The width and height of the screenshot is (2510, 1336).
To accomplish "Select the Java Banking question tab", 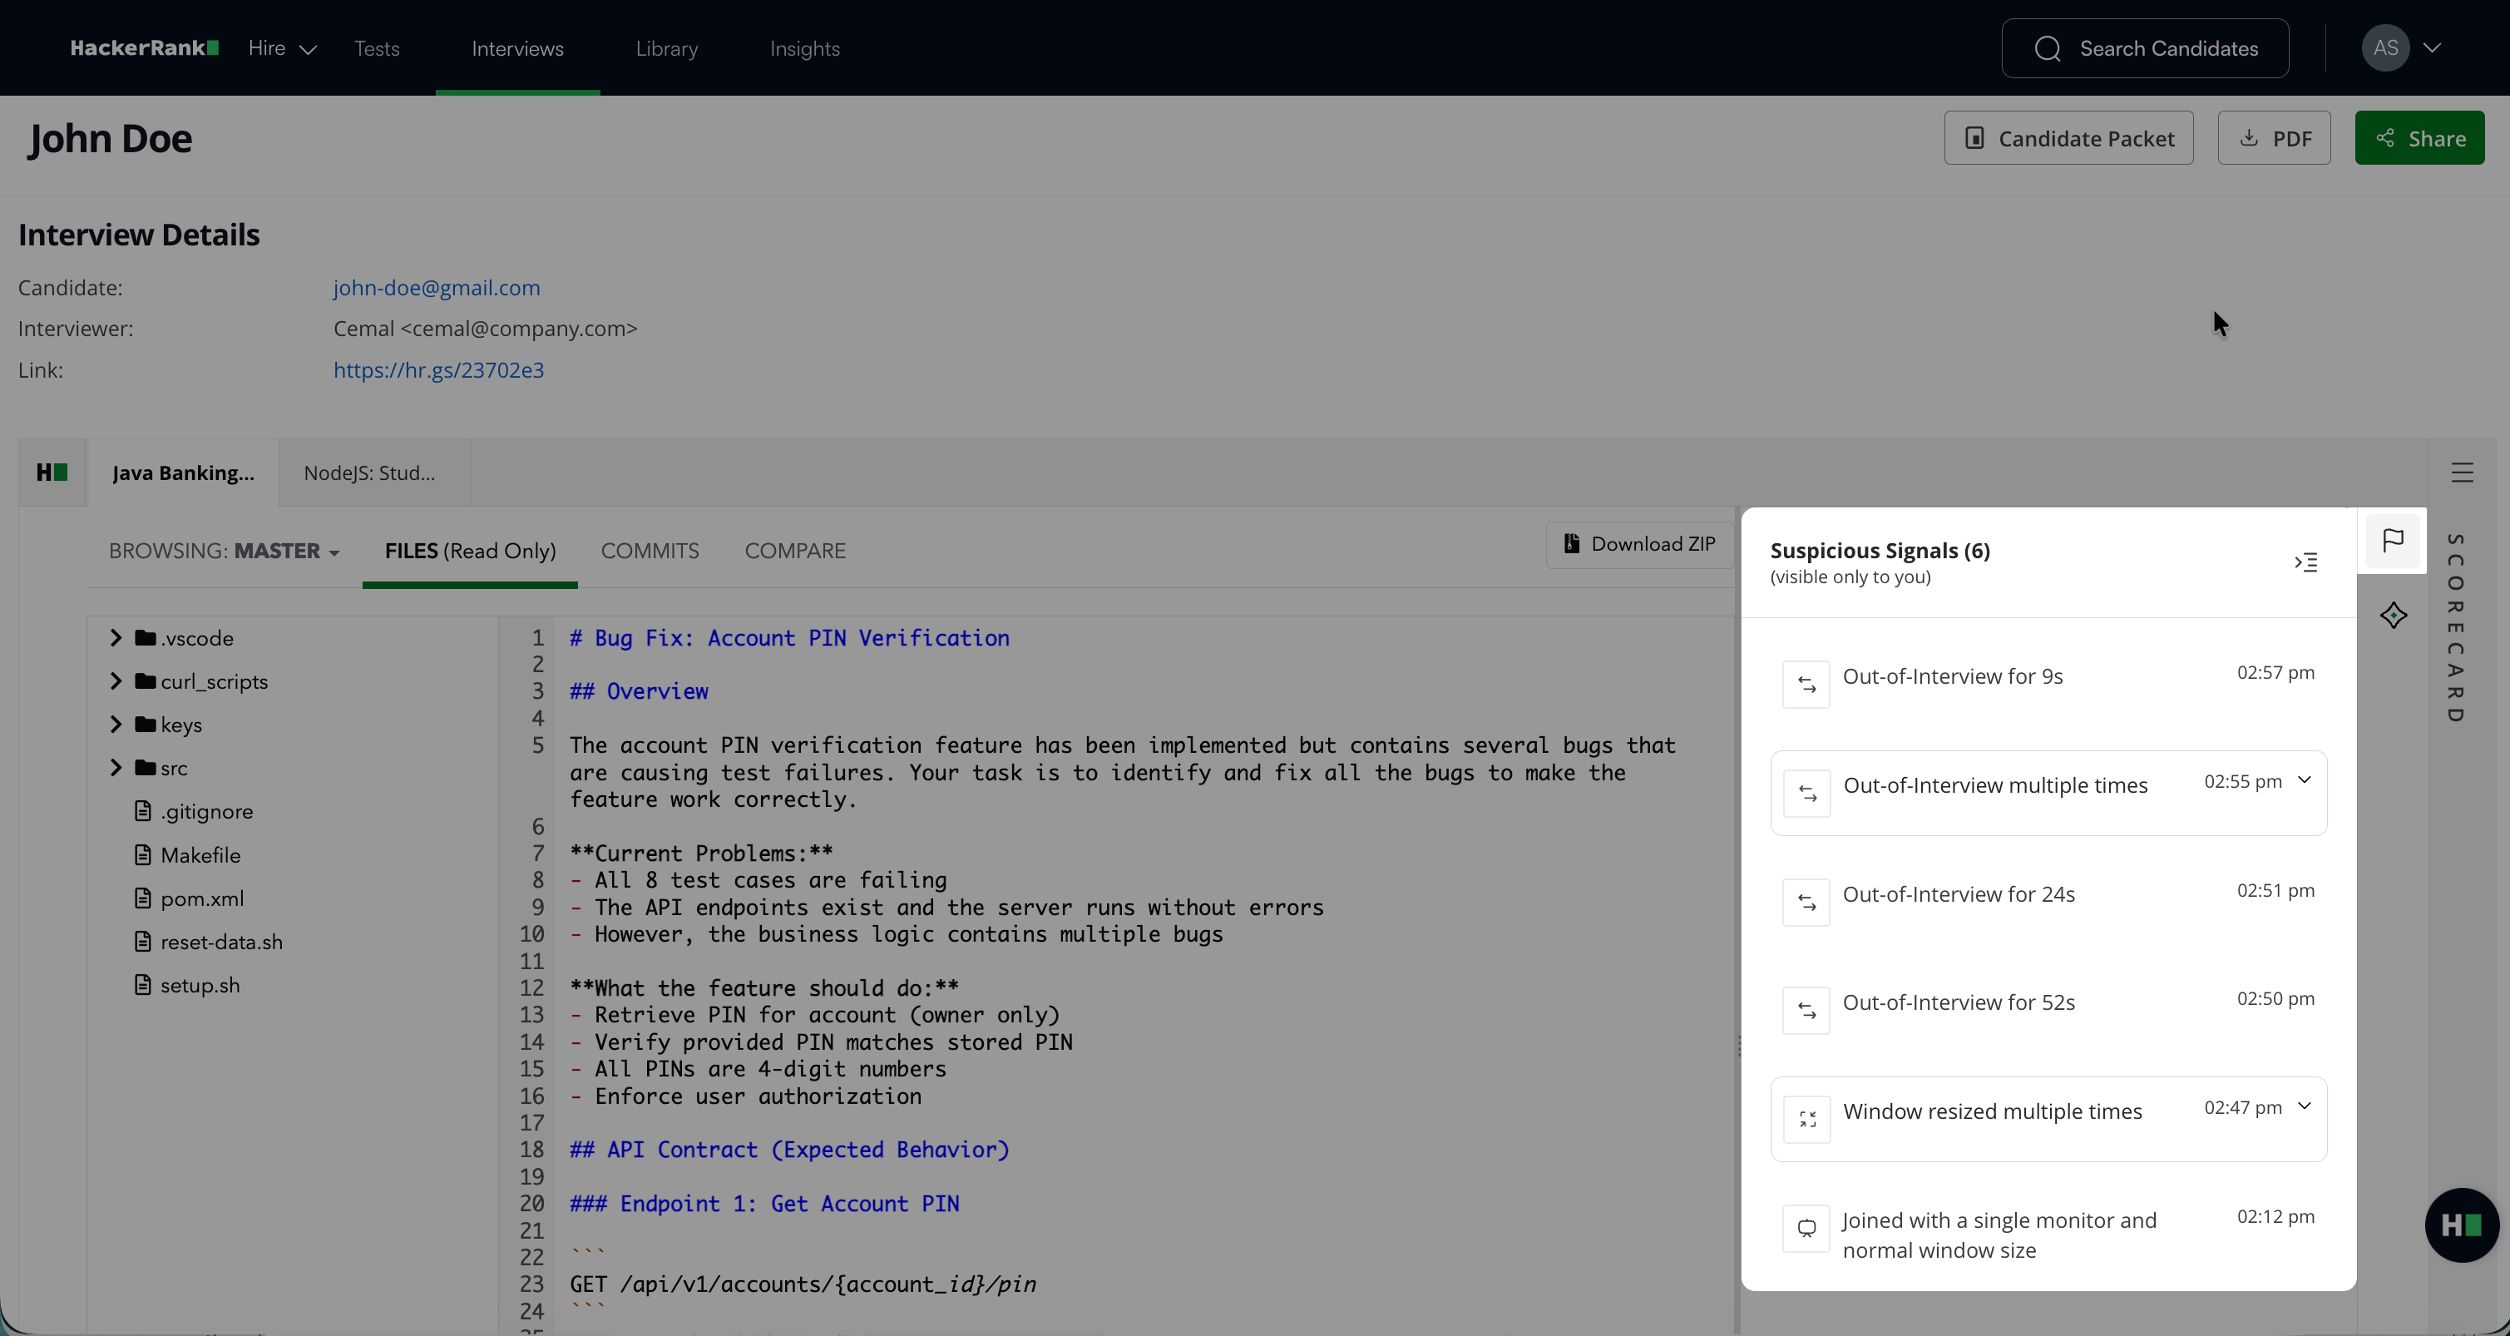I will [183, 473].
